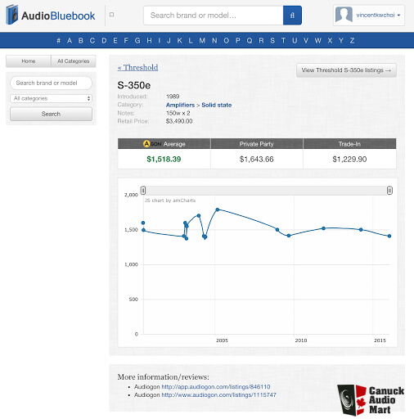Image resolution: width=414 pixels, height=419 pixels.
Task: Click the right chart range slider handle
Action: tap(389, 190)
